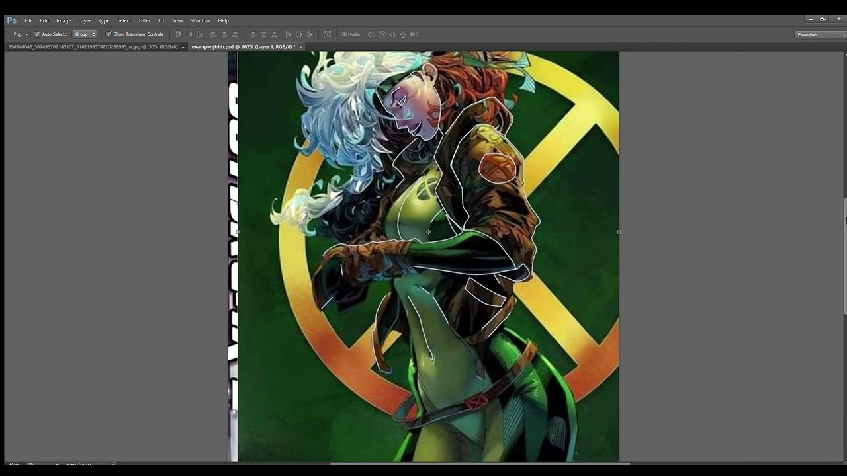847x476 pixels.
Task: Open the Type menu
Action: [104, 20]
